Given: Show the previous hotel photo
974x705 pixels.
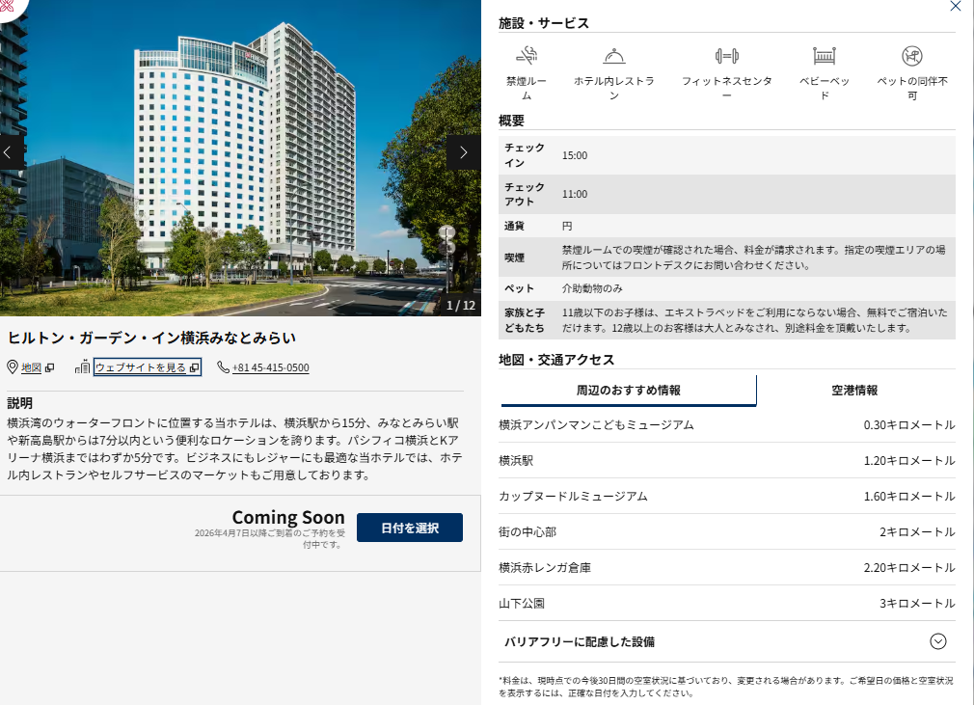Looking at the screenshot, I should [11, 152].
